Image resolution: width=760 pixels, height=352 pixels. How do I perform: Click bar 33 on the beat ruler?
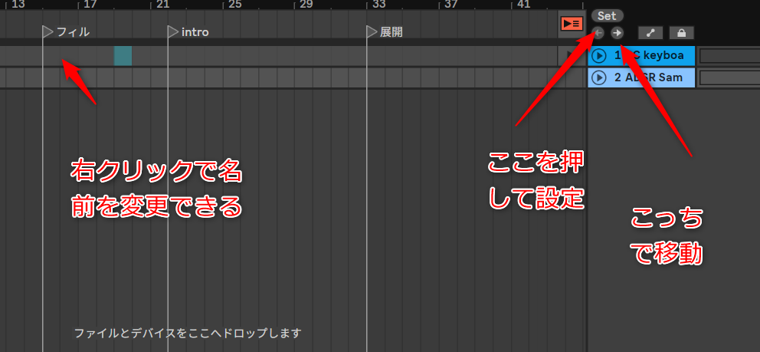click(x=378, y=5)
